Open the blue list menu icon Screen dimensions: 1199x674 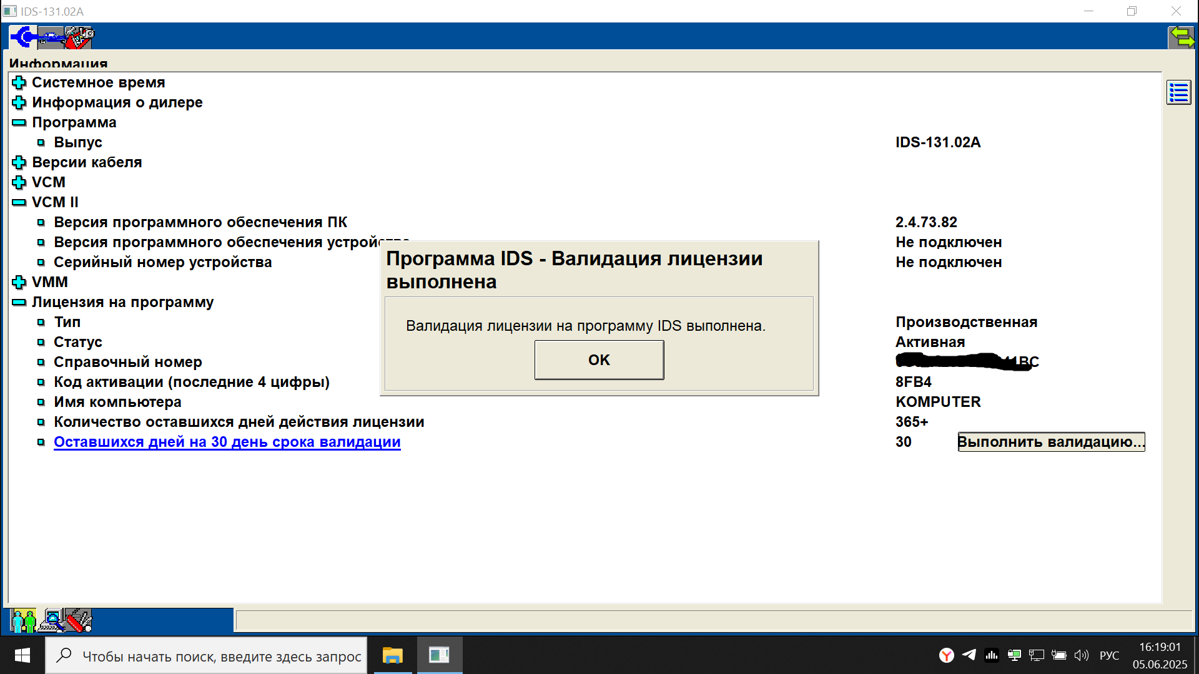[1179, 93]
